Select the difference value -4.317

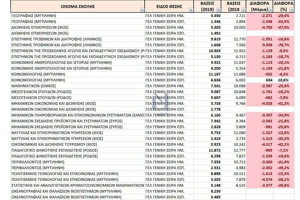click(x=260, y=144)
